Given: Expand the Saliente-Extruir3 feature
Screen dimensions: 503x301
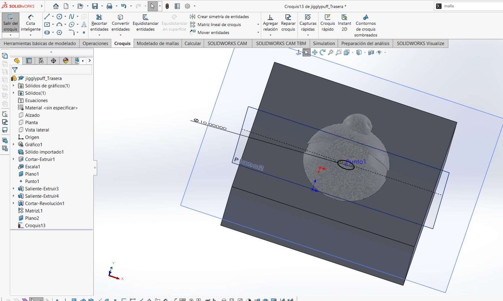Looking at the screenshot, I should pyautogui.click(x=14, y=189).
